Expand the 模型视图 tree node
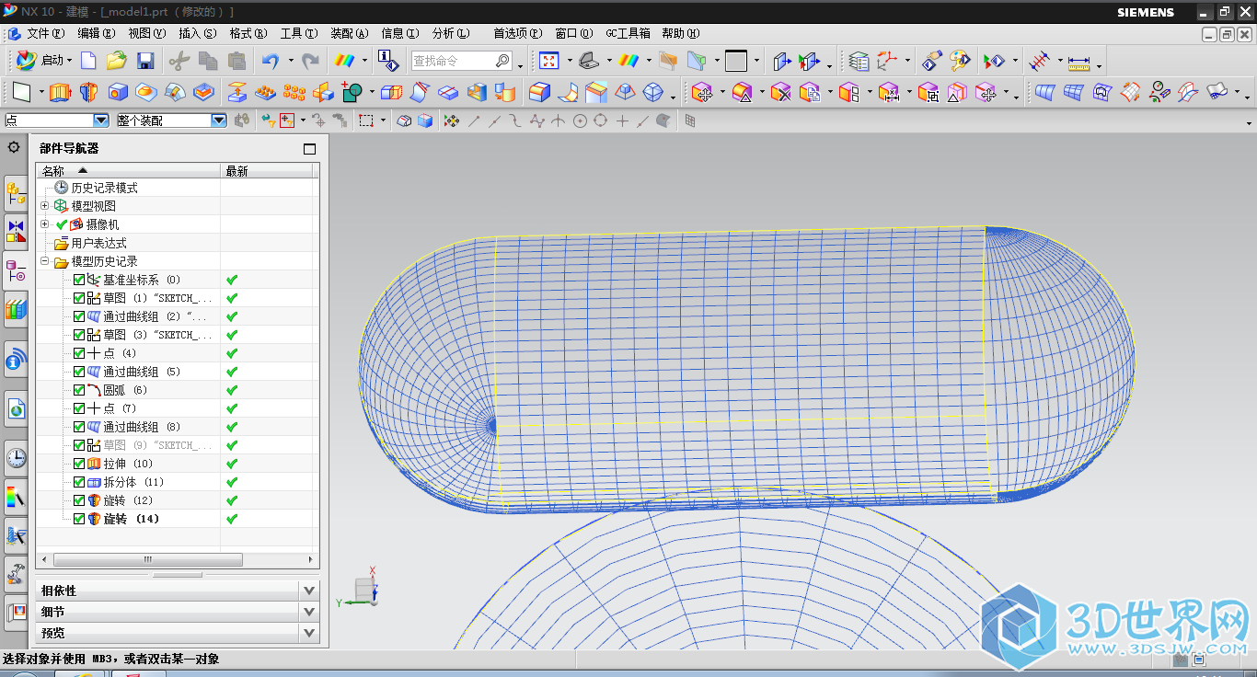This screenshot has height=677, width=1257. pyautogui.click(x=45, y=206)
